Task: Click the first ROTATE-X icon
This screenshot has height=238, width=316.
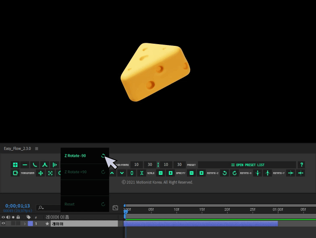Action: tap(258, 173)
